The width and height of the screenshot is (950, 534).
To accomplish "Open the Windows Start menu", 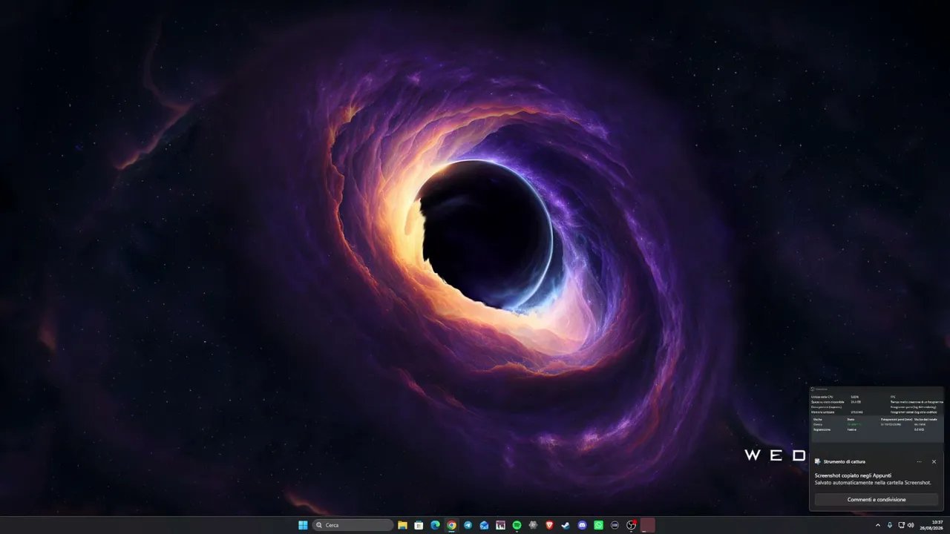I will point(303,525).
